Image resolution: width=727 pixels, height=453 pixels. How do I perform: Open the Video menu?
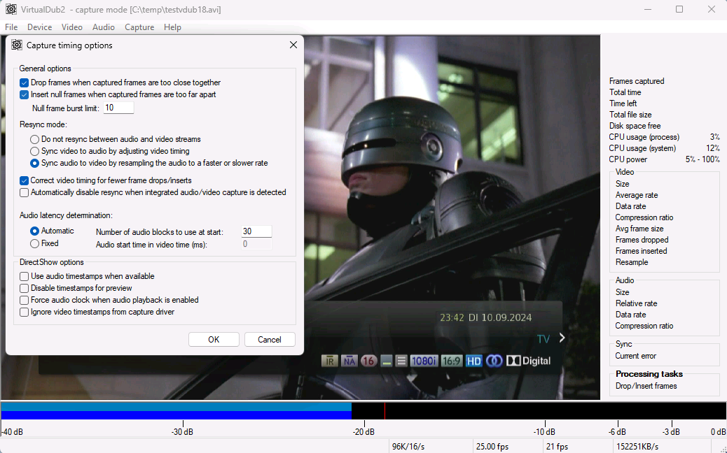[x=72, y=27]
